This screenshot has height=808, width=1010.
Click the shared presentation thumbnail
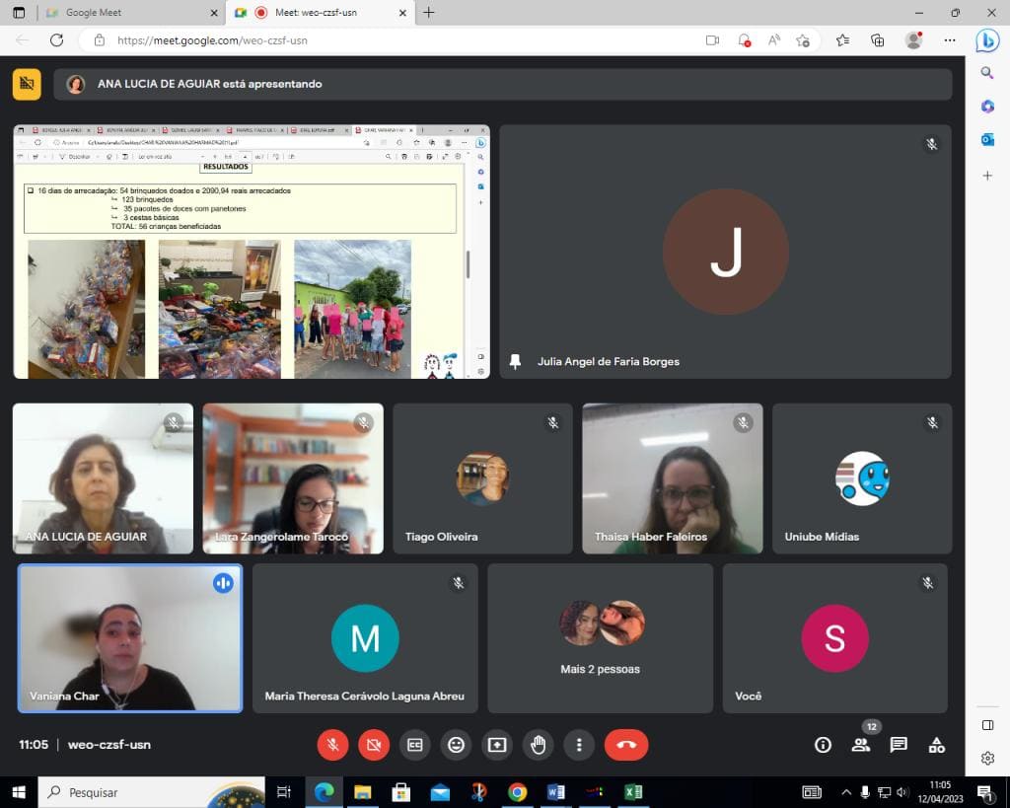[252, 252]
